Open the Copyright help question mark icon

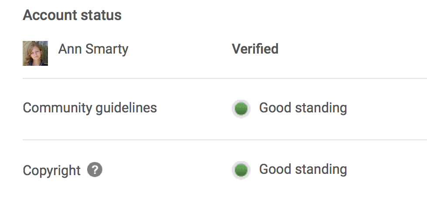pyautogui.click(x=95, y=169)
